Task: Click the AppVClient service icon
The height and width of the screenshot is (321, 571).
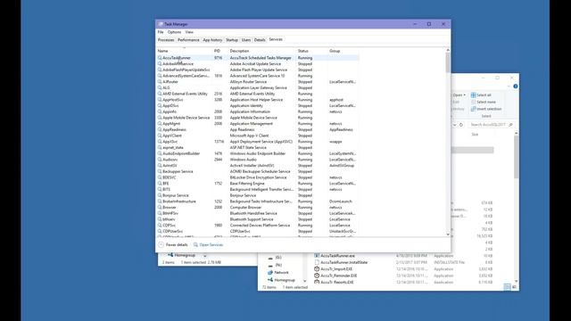Action: [160, 136]
